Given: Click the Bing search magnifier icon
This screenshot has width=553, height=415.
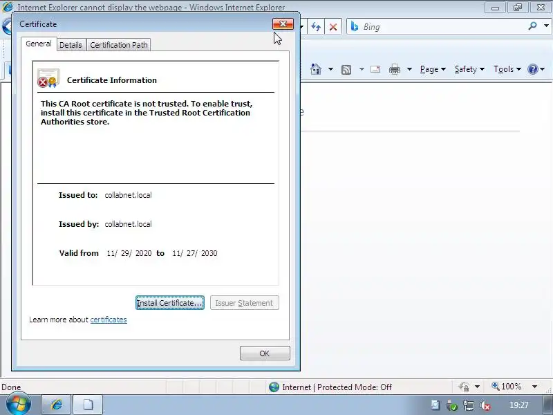Looking at the screenshot, I should [532, 26].
